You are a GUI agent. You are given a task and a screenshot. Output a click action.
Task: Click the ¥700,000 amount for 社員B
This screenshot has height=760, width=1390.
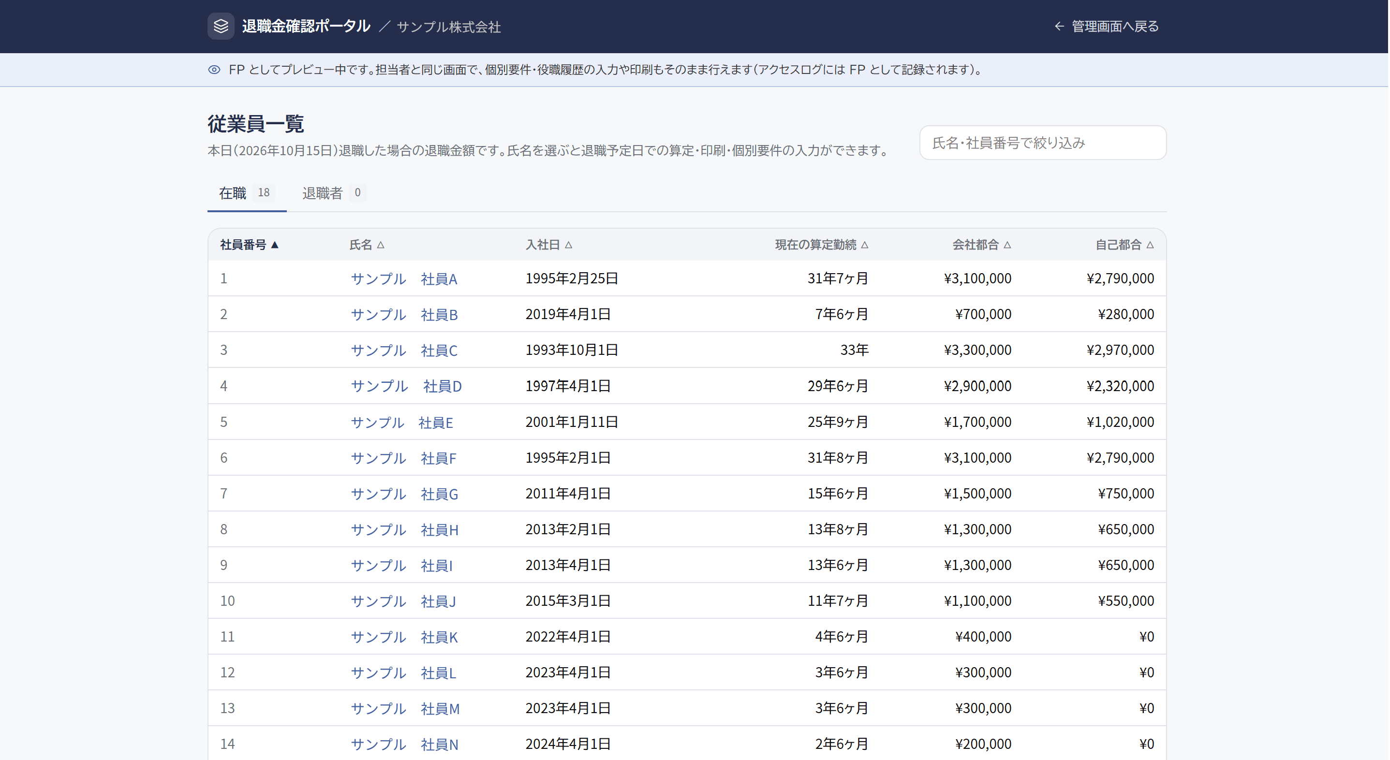(x=983, y=314)
